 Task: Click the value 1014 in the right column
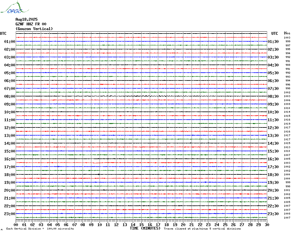(287, 112)
